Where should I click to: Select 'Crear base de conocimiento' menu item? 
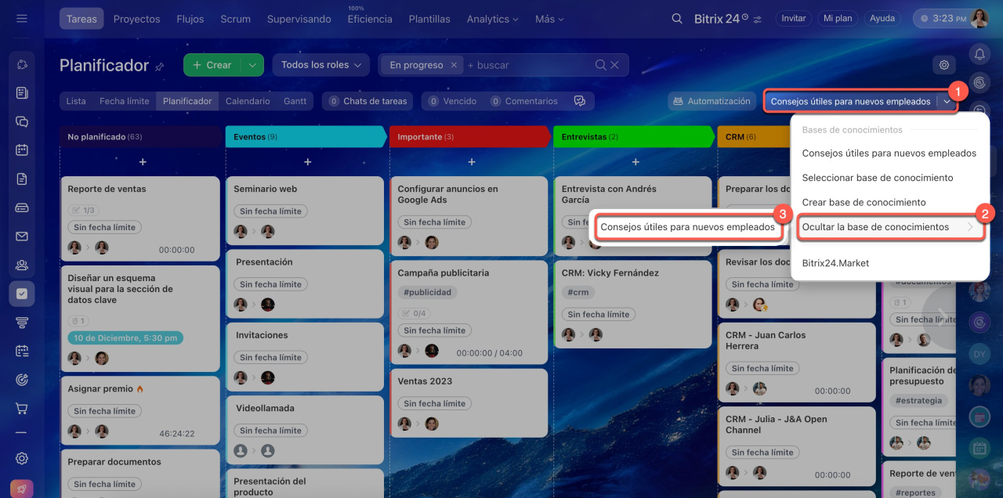[864, 202]
